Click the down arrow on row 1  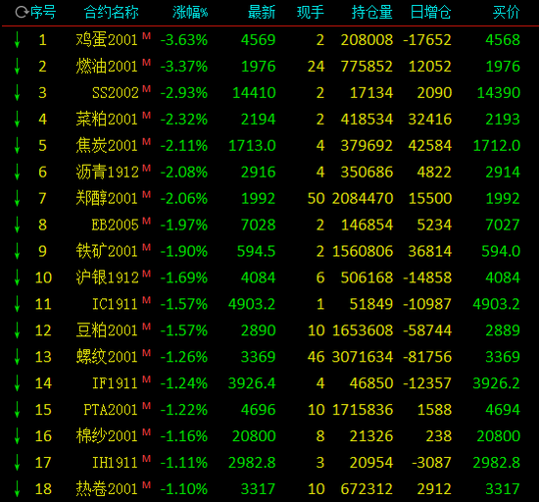tap(17, 40)
